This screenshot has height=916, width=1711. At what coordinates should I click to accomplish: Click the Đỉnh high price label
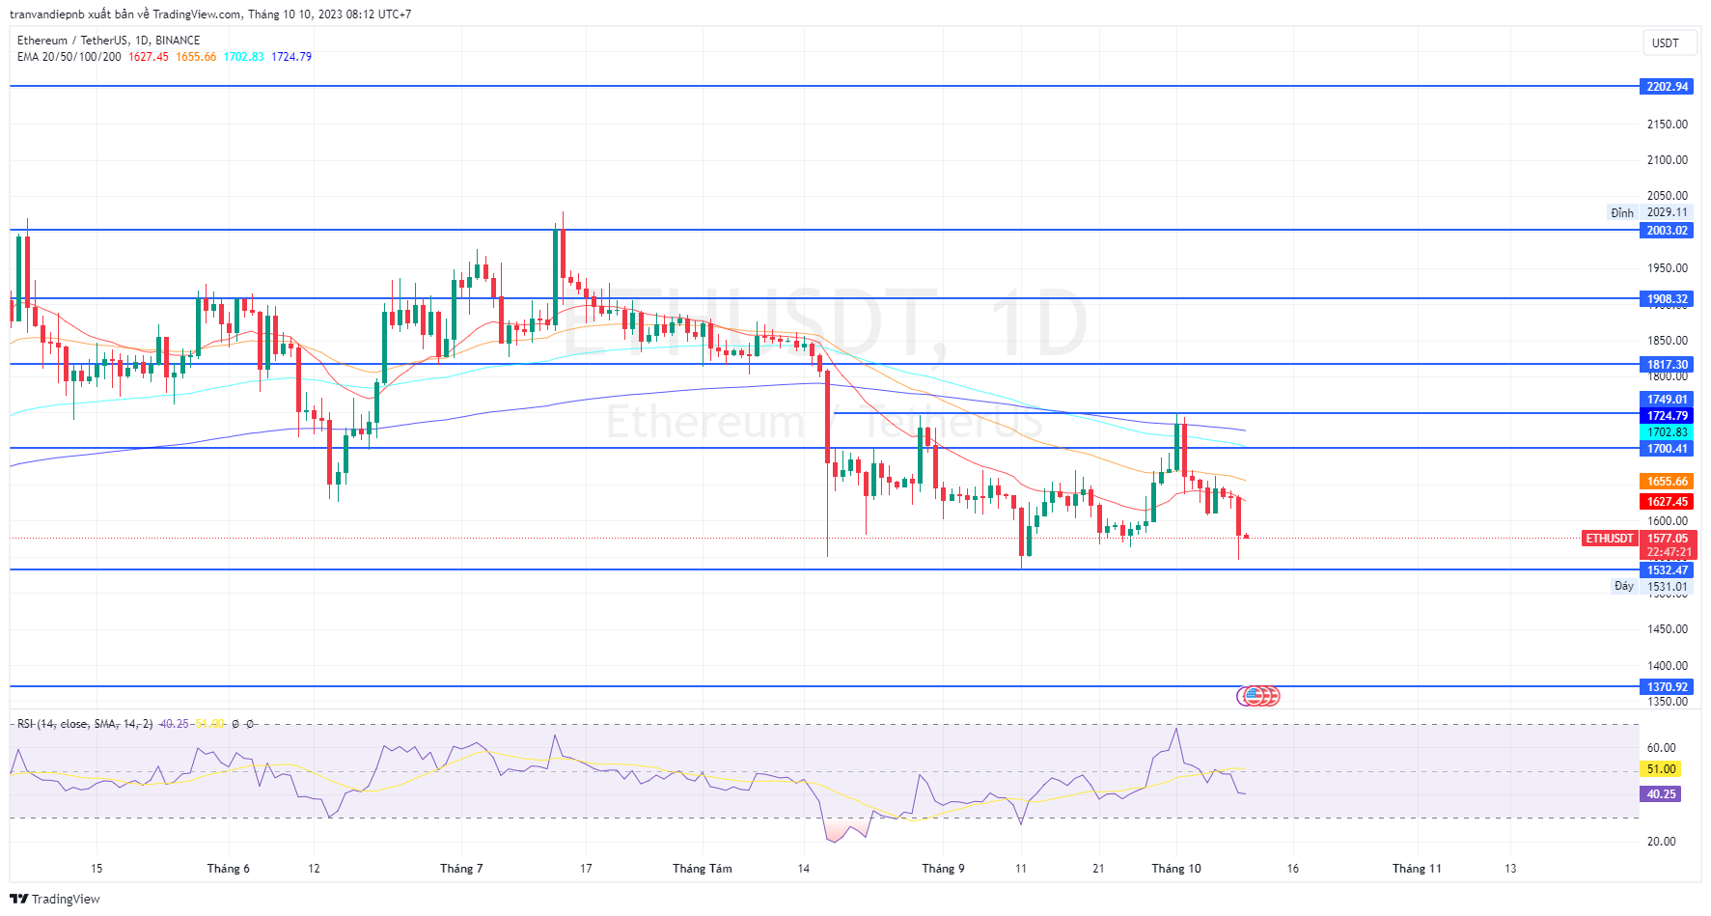[1622, 212]
